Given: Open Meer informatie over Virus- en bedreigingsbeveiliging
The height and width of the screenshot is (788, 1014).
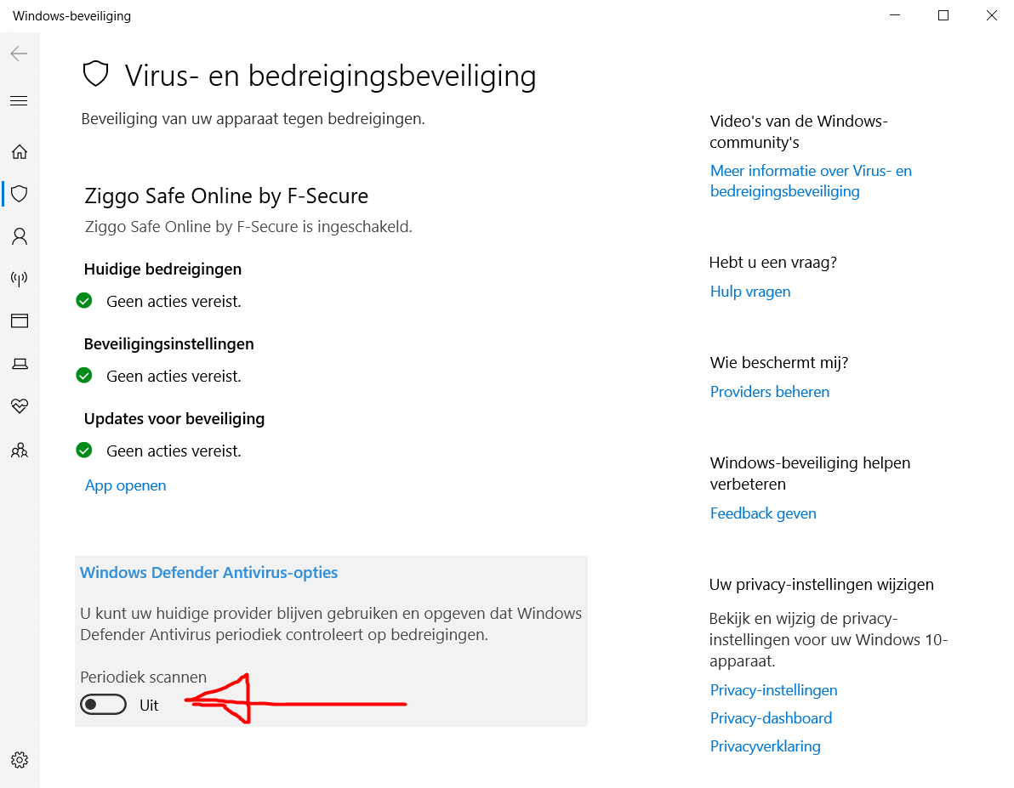Looking at the screenshot, I should tap(811, 181).
